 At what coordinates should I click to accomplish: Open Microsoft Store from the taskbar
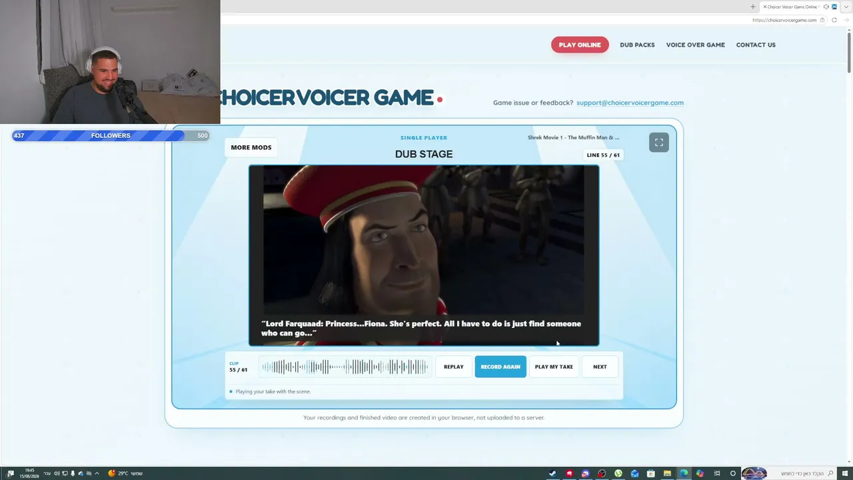tap(651, 473)
